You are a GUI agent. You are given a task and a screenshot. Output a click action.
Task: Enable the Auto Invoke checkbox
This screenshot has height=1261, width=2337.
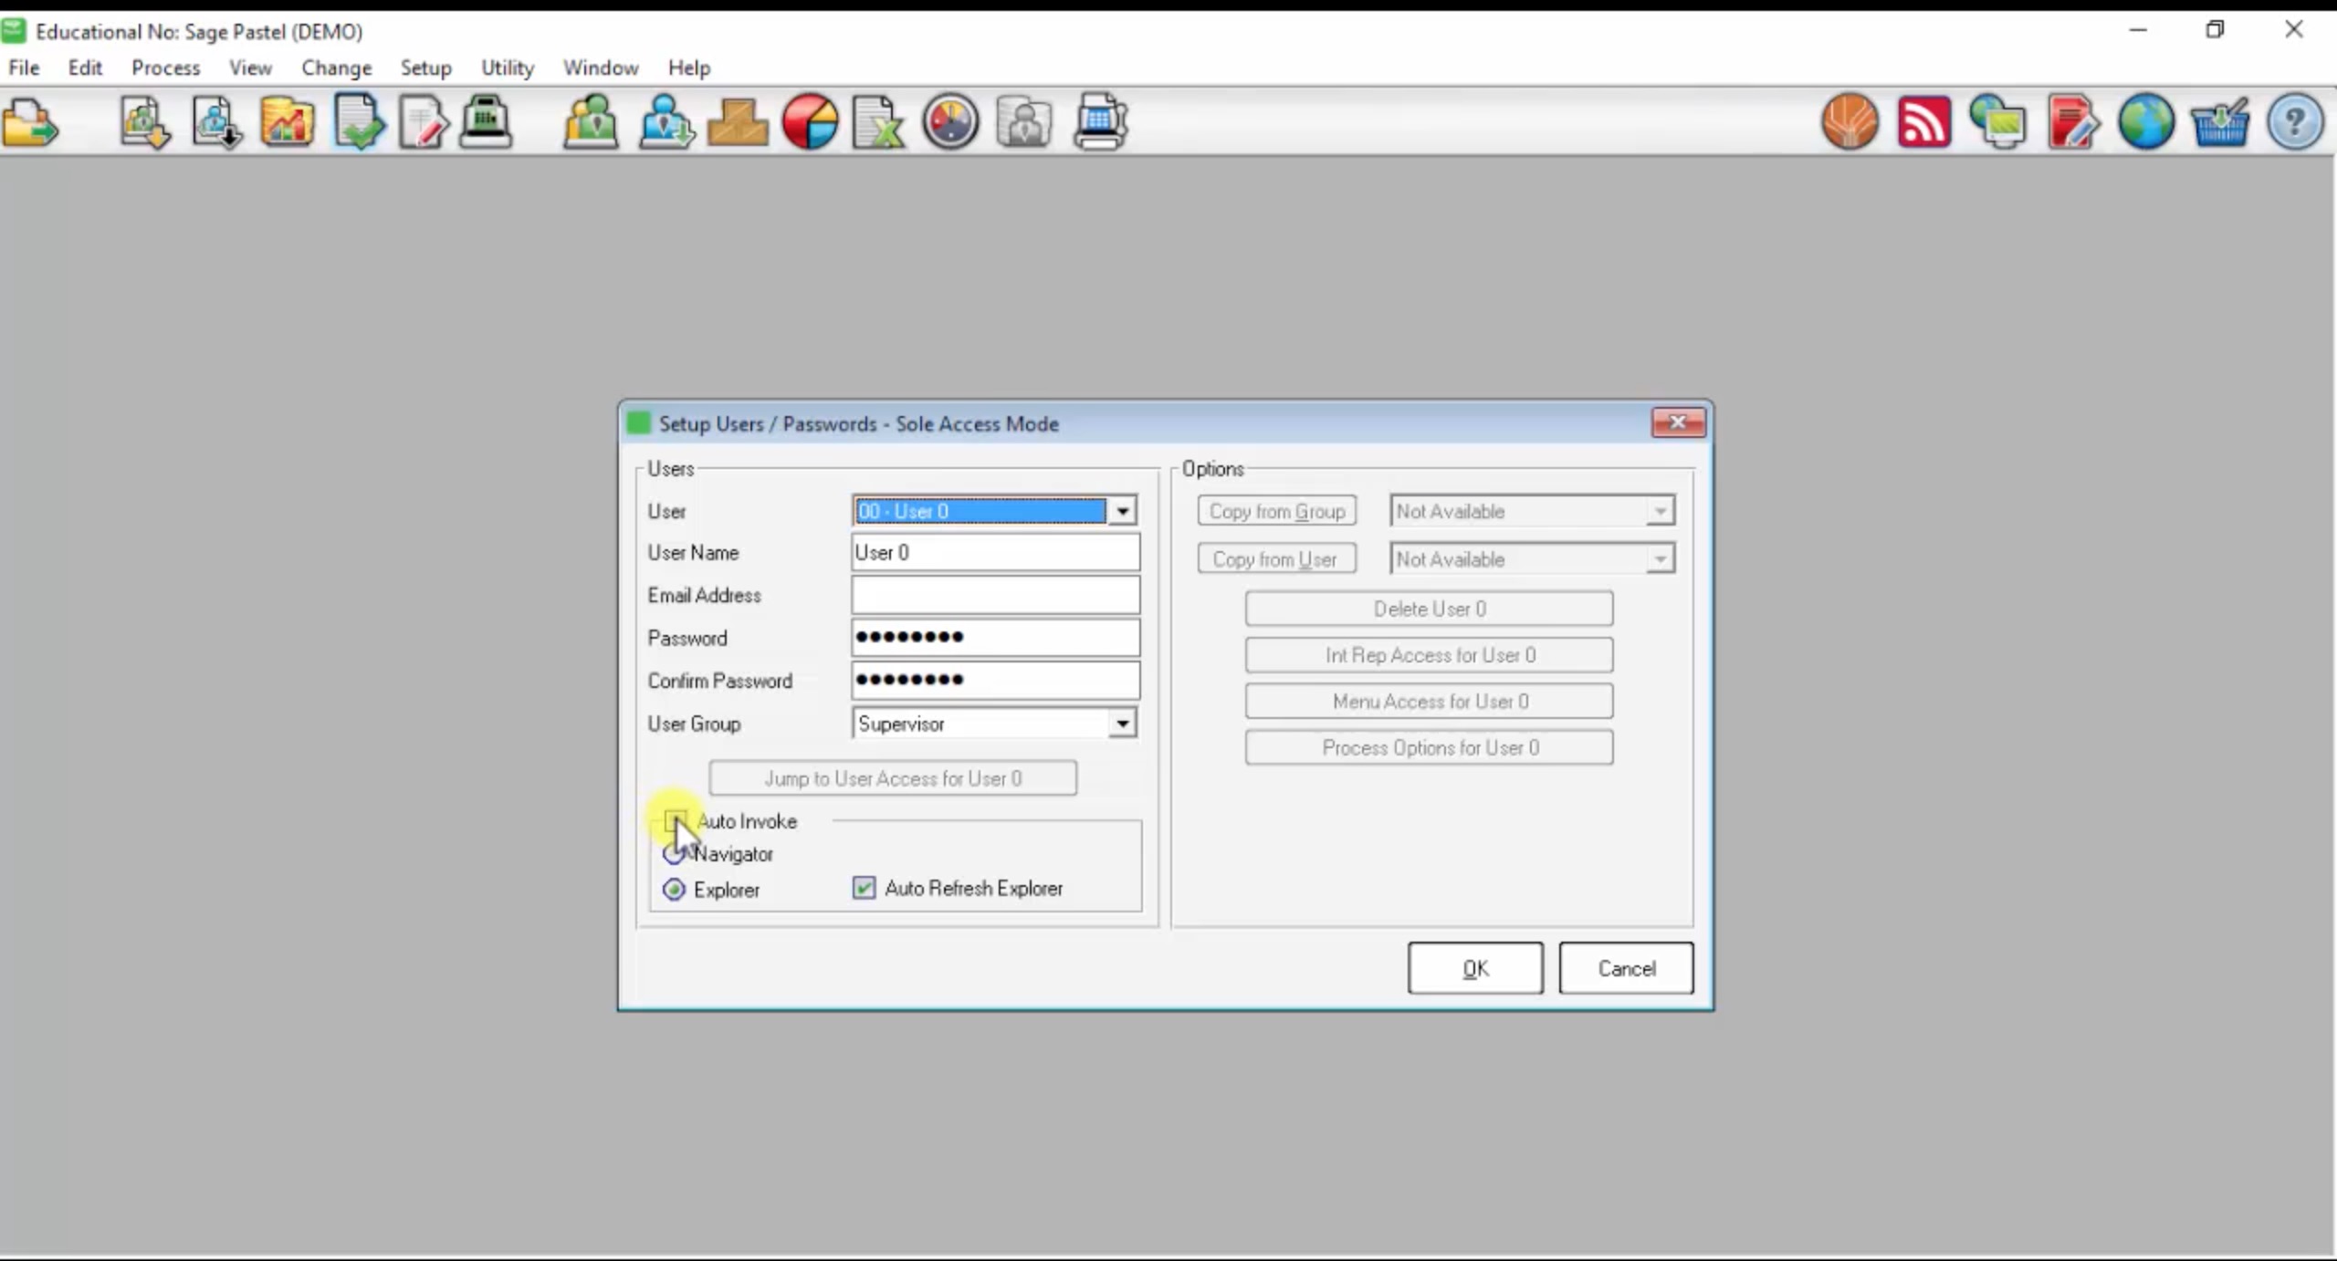click(675, 820)
